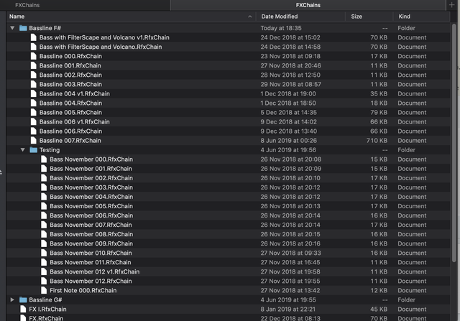Click document icon of First Note 000.RfxChain
The image size is (460, 321).
(x=44, y=290)
